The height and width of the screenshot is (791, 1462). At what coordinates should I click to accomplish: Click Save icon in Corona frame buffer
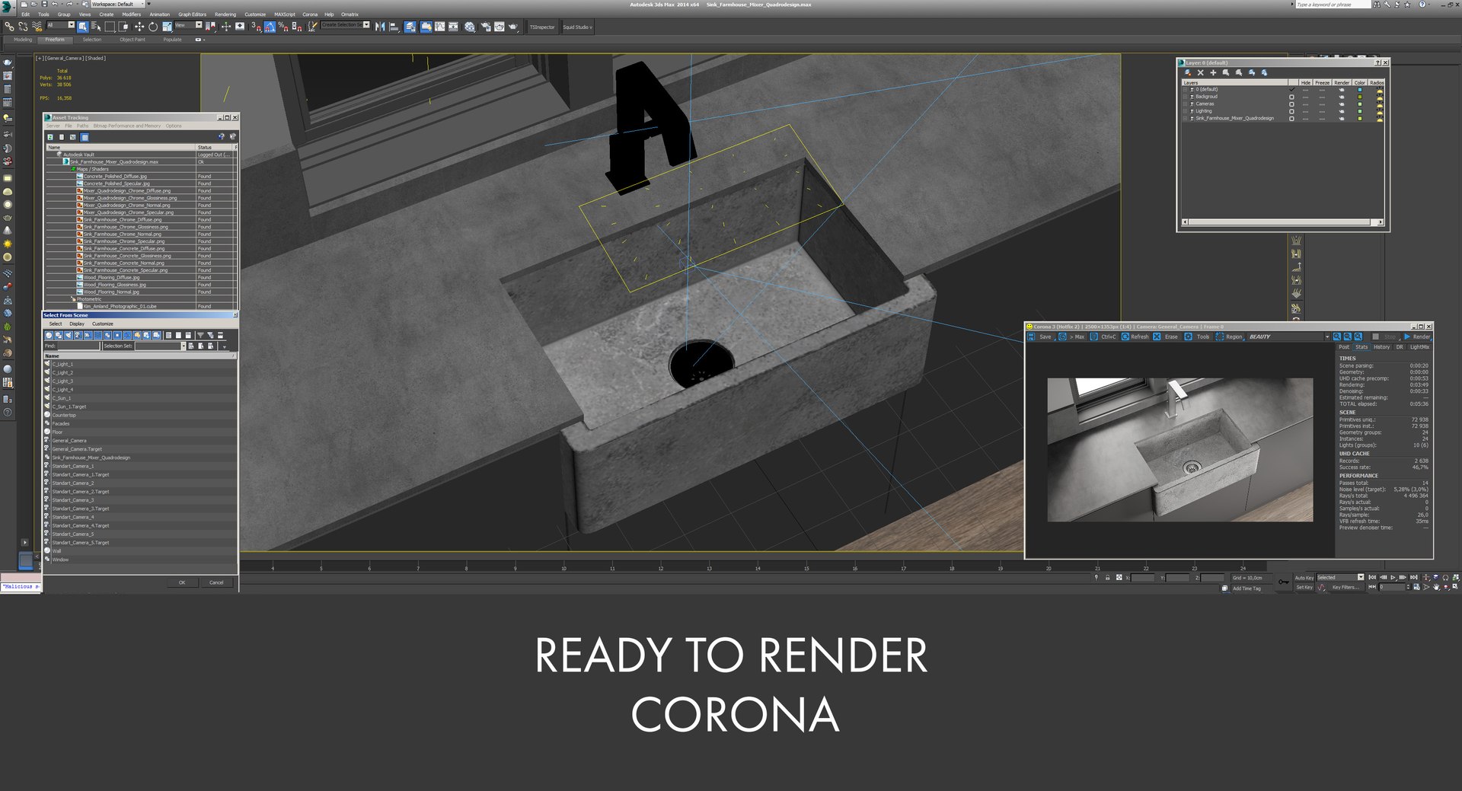[x=1040, y=336]
